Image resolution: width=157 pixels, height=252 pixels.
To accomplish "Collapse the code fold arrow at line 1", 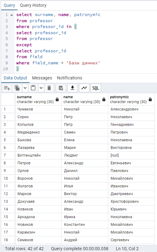I will 12,15.
